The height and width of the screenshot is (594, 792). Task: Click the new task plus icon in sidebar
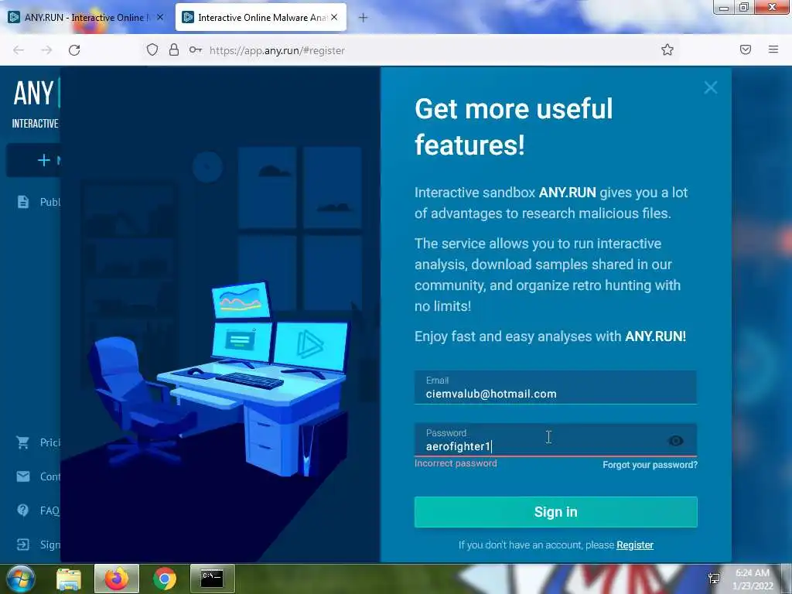(x=44, y=160)
